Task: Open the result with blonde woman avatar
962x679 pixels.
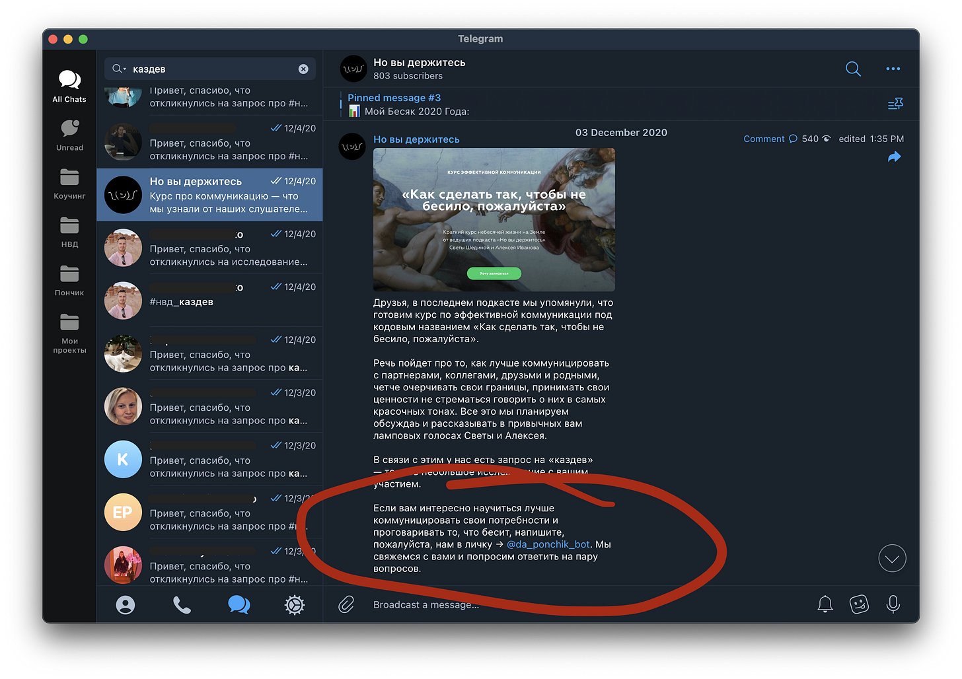Action: point(209,406)
